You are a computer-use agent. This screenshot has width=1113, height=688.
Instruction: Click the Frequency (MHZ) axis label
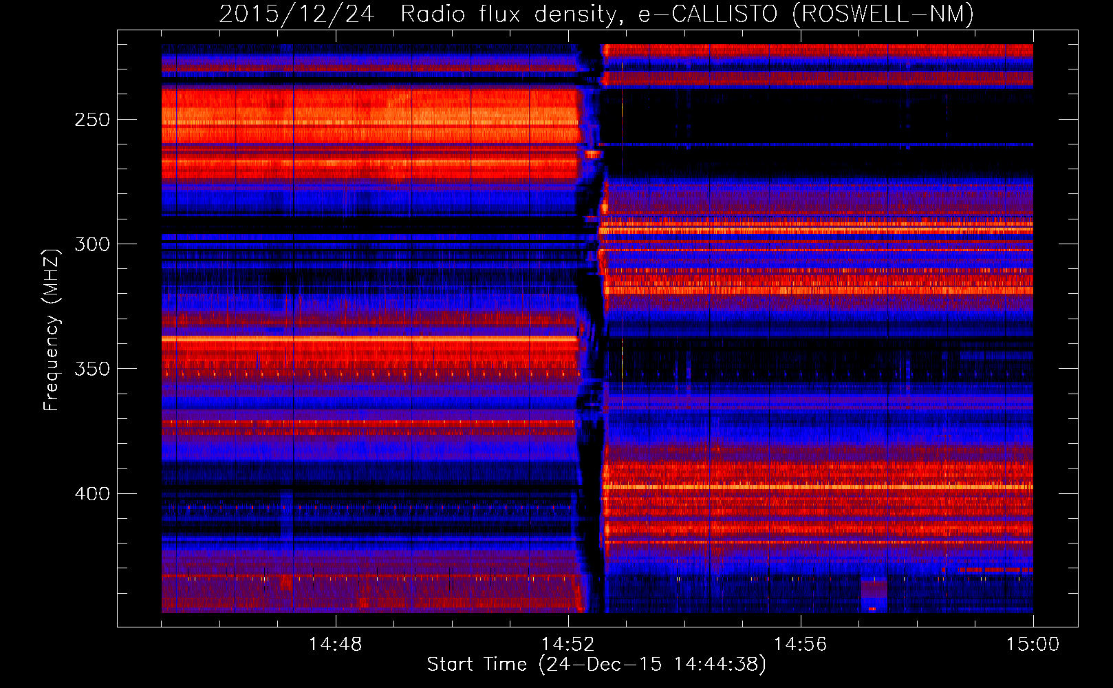tap(52, 330)
